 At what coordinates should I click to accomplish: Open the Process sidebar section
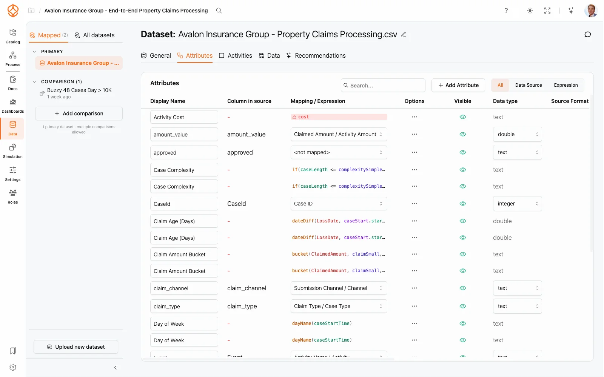coord(13,59)
